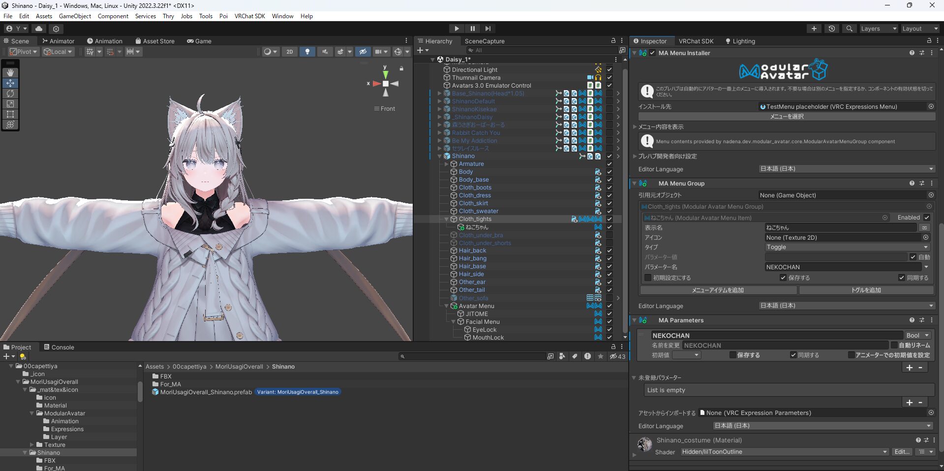This screenshot has width=944, height=471.
Task: Select the combined Transform tool
Action: 10,125
